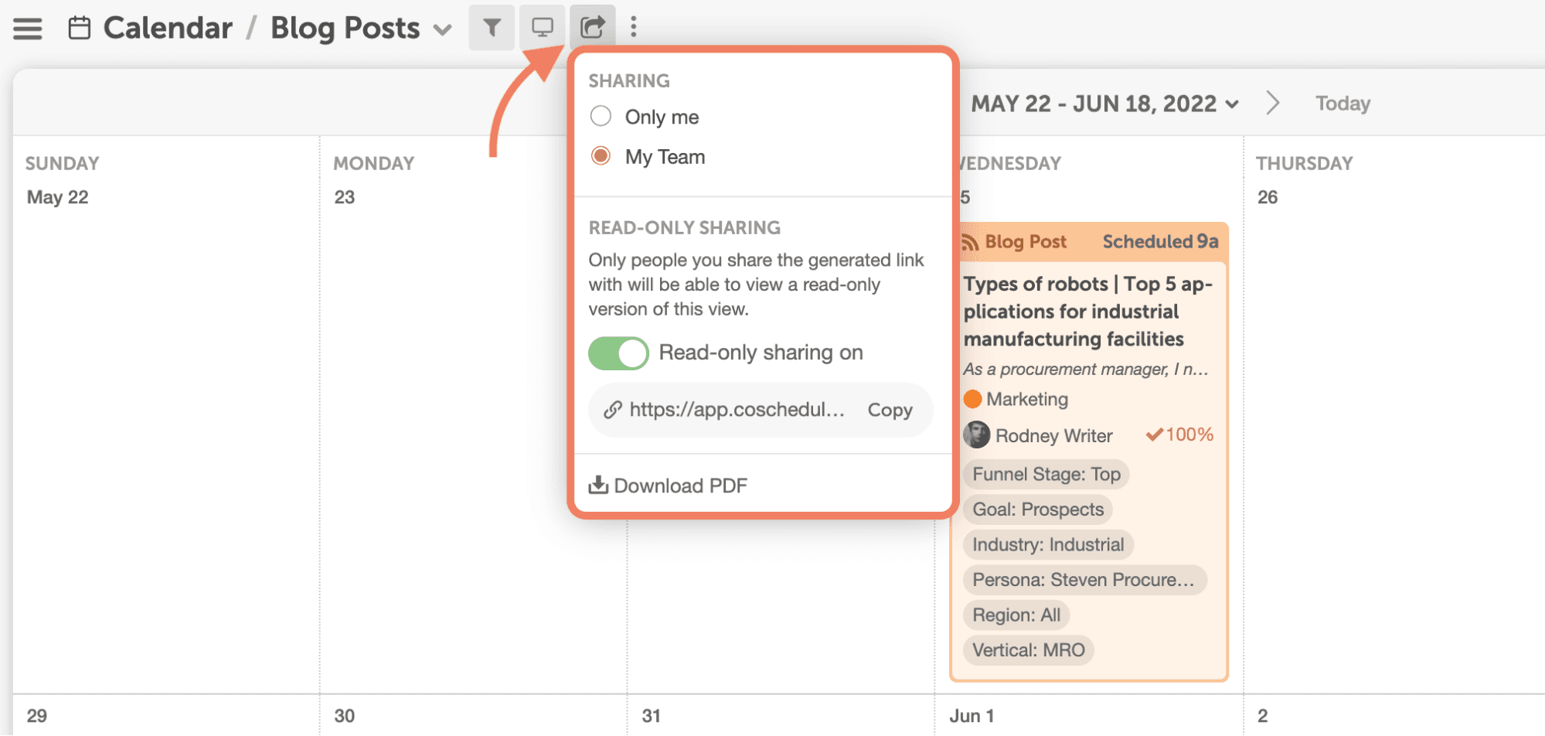
Task: Click the monitor display view icon
Action: [542, 28]
